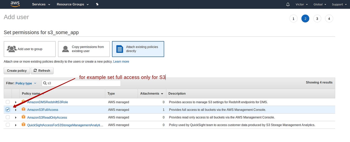Open the Victor account dropdown

tap(301, 4)
